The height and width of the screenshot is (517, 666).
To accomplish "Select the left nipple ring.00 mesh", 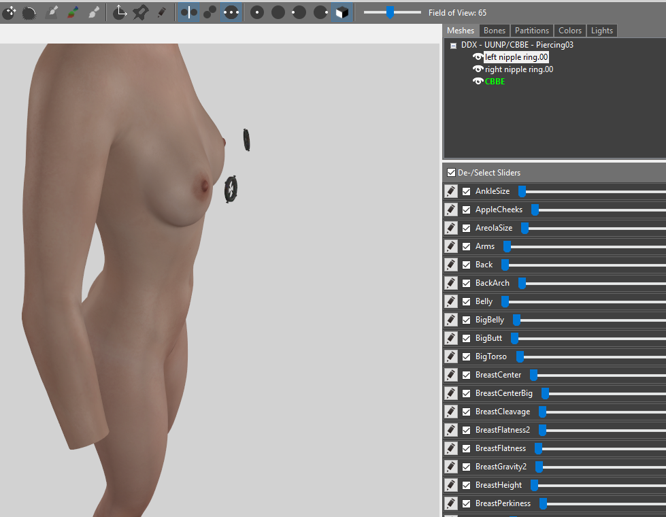I will 516,57.
